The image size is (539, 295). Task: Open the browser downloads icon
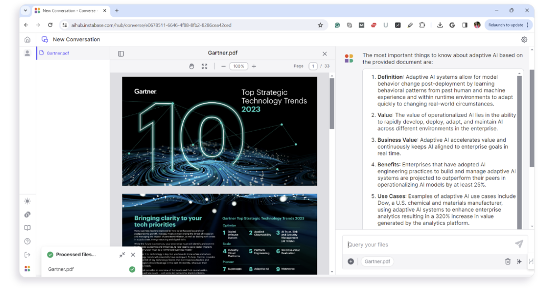point(440,25)
